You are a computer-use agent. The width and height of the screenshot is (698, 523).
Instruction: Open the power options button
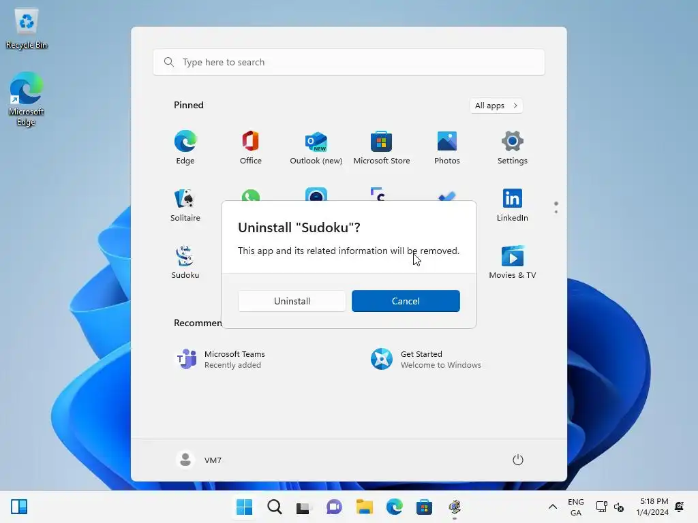pyautogui.click(x=518, y=460)
